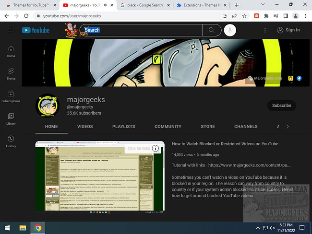Click the Santa sleigh doodle icon
This screenshot has height=234, width=312.
click(71, 30)
